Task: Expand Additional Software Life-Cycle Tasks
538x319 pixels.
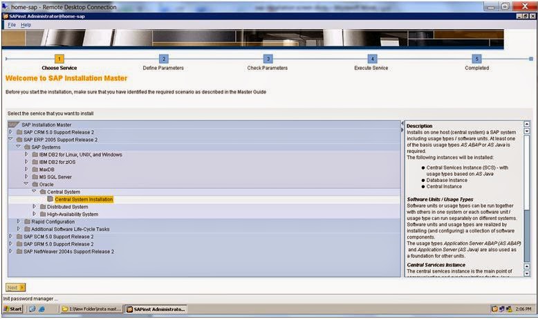Action: pyautogui.click(x=19, y=228)
